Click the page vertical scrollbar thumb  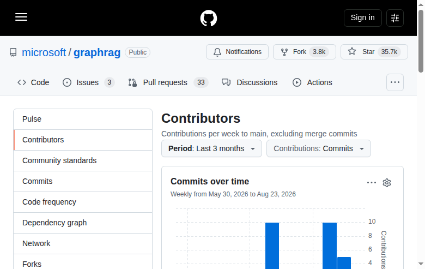(x=421, y=41)
